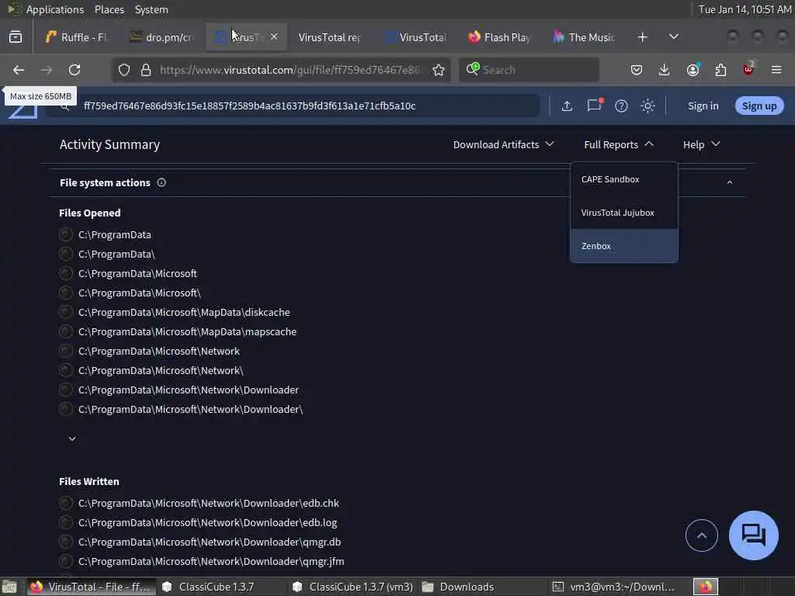Open VirusTotal notifications chat icon
The height and width of the screenshot is (596, 795).
pos(594,105)
